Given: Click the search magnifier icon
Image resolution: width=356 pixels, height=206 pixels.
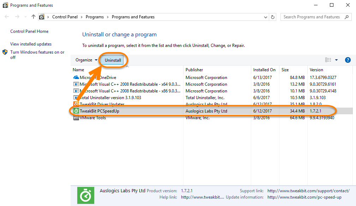Looking at the screenshot, I should pyautogui.click(x=346, y=17).
